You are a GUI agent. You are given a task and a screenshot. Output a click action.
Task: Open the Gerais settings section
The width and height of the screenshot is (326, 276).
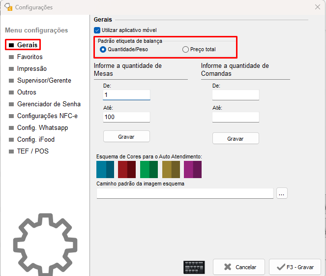pos(27,45)
